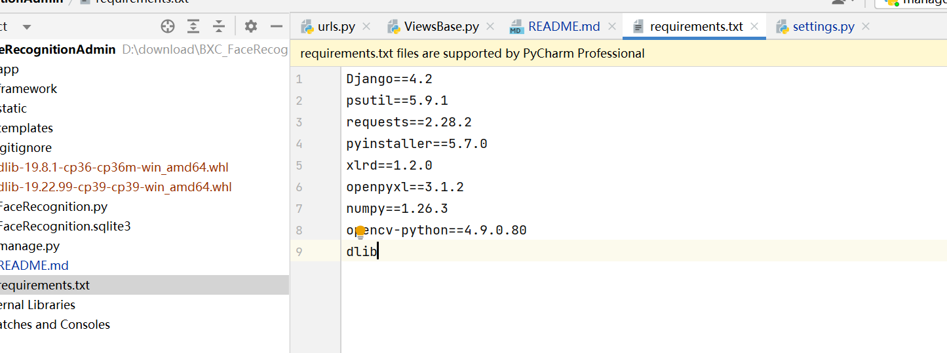Click the Python file icon on the urls.py tab
Image resolution: width=947 pixels, height=353 pixels.
tap(307, 27)
